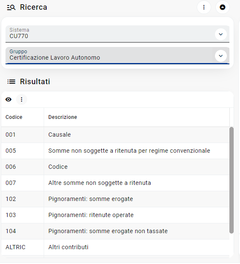Select row Pignoramenti: ritenute operate
Viewport: 240px width, 264px height.
pos(115,215)
